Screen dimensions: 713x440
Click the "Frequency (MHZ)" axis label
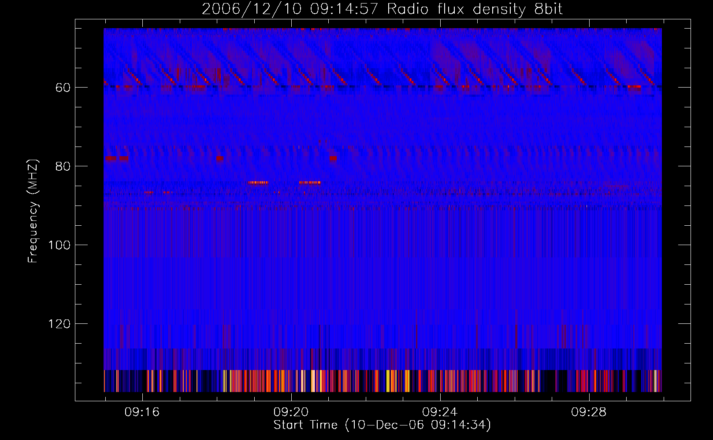click(x=33, y=211)
